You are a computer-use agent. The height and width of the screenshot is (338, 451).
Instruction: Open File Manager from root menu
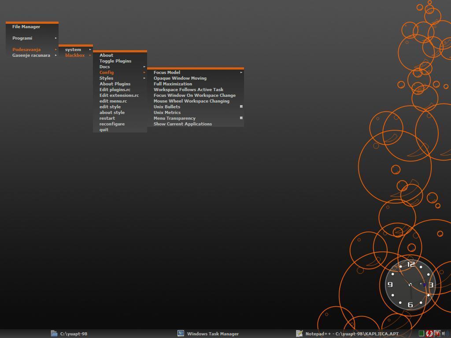26,27
